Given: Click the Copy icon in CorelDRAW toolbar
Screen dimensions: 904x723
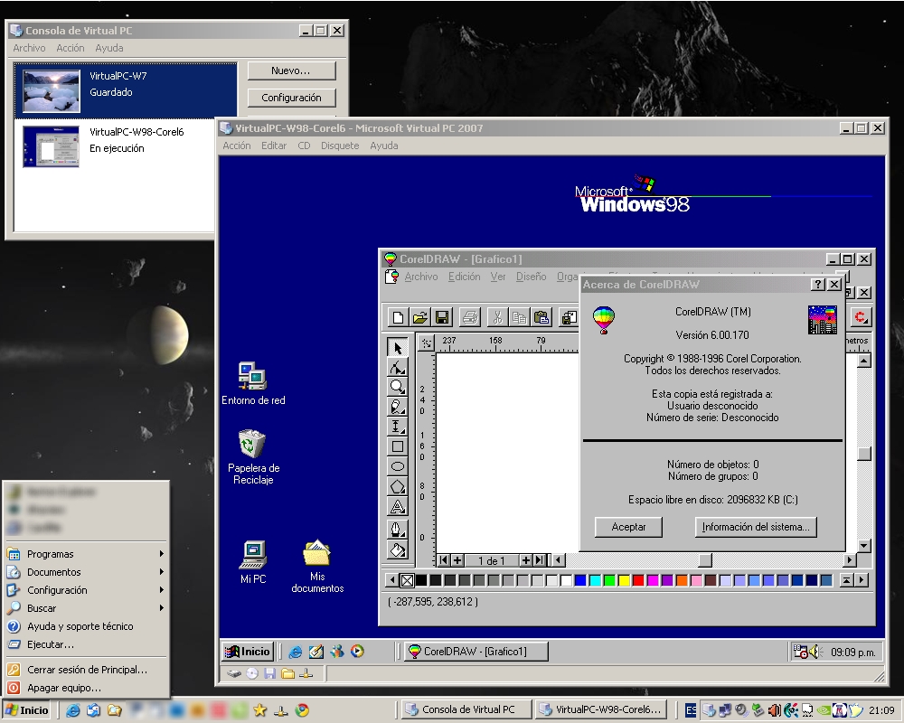Looking at the screenshot, I should (x=519, y=317).
